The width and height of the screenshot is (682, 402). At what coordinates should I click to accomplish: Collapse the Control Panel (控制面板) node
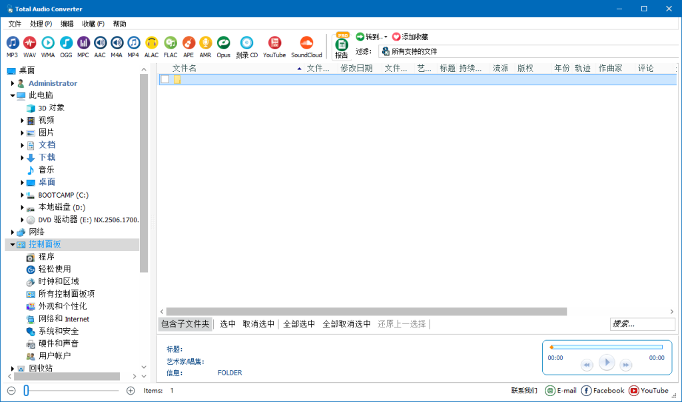13,244
